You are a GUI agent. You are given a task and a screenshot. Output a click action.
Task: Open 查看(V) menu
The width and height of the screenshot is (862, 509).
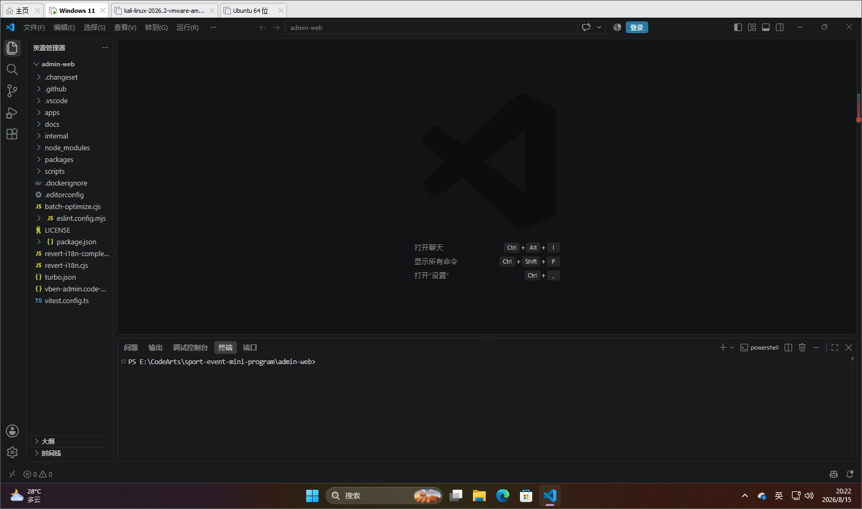[125, 27]
